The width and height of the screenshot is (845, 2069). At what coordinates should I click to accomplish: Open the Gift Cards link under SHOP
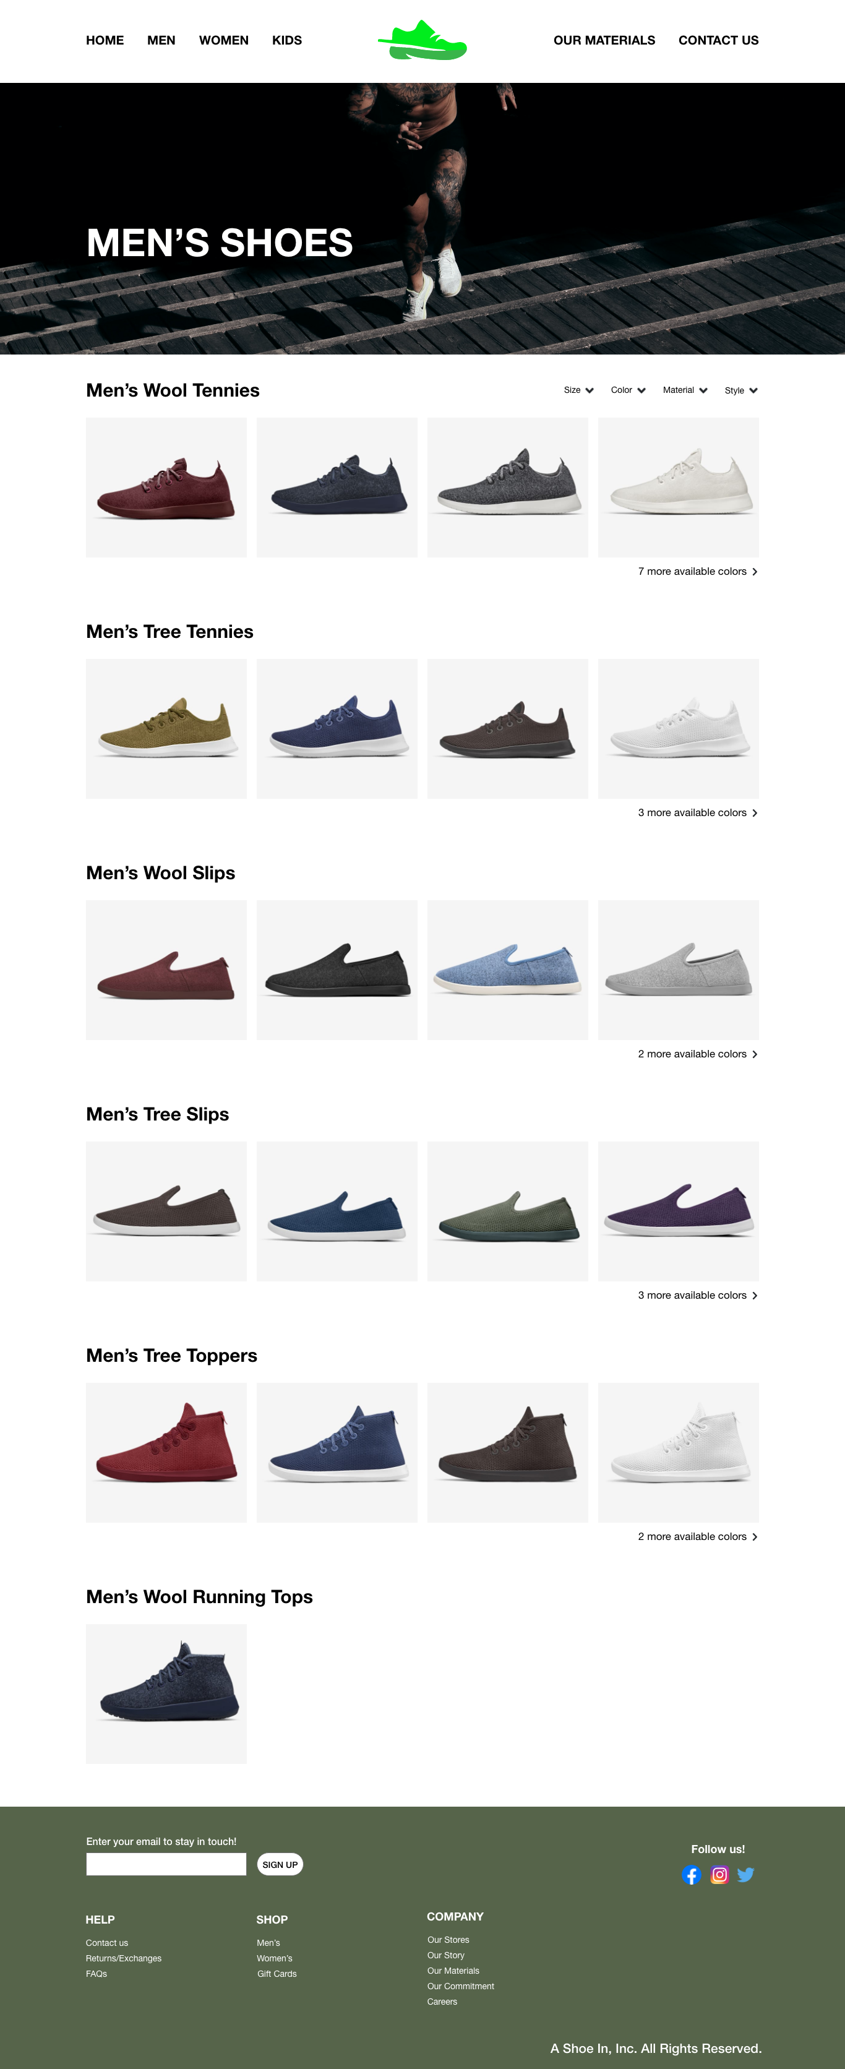click(x=277, y=1974)
